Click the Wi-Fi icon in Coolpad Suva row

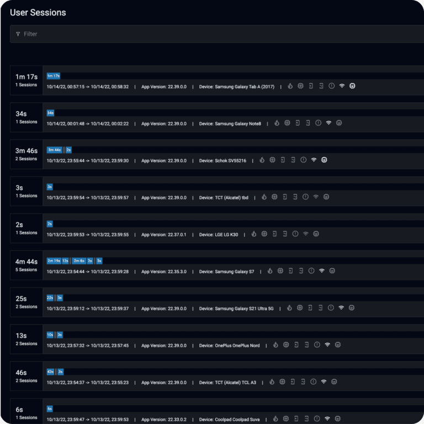pyautogui.click(x=327, y=419)
